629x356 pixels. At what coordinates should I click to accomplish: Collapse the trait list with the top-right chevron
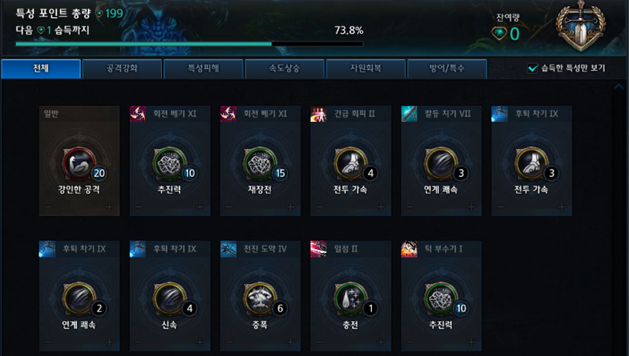[x=618, y=86]
